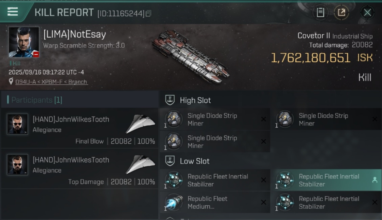Open the NotEsay pilot portrait

[24, 42]
